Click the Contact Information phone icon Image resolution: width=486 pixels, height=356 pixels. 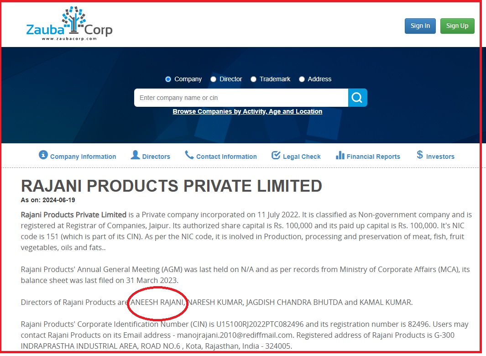pos(189,155)
